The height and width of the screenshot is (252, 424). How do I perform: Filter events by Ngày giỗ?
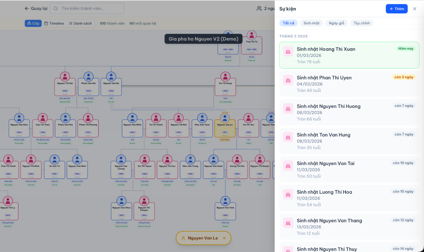336,23
